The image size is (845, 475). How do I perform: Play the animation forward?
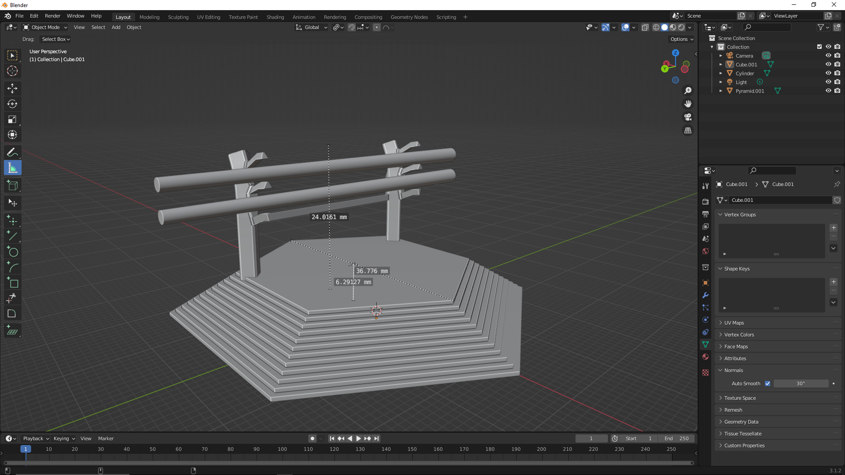[x=358, y=438]
